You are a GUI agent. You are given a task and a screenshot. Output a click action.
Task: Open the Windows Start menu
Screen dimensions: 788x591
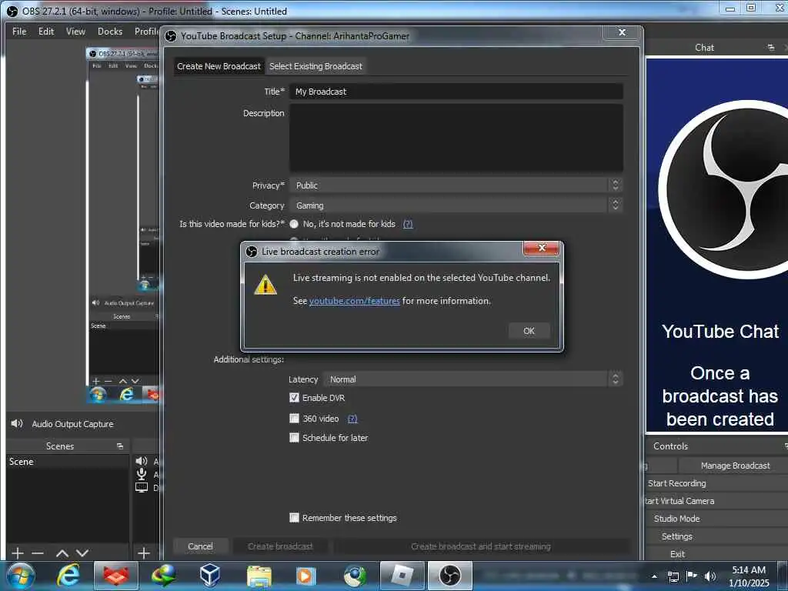point(20,576)
